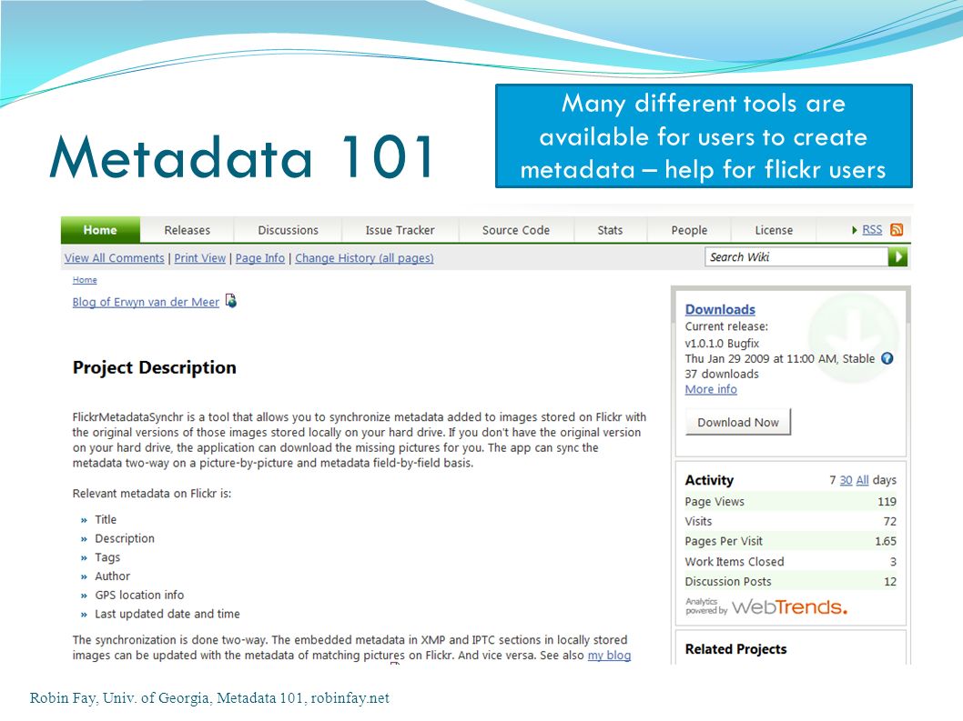Show activity for All days
The height and width of the screenshot is (721, 963).
862,480
